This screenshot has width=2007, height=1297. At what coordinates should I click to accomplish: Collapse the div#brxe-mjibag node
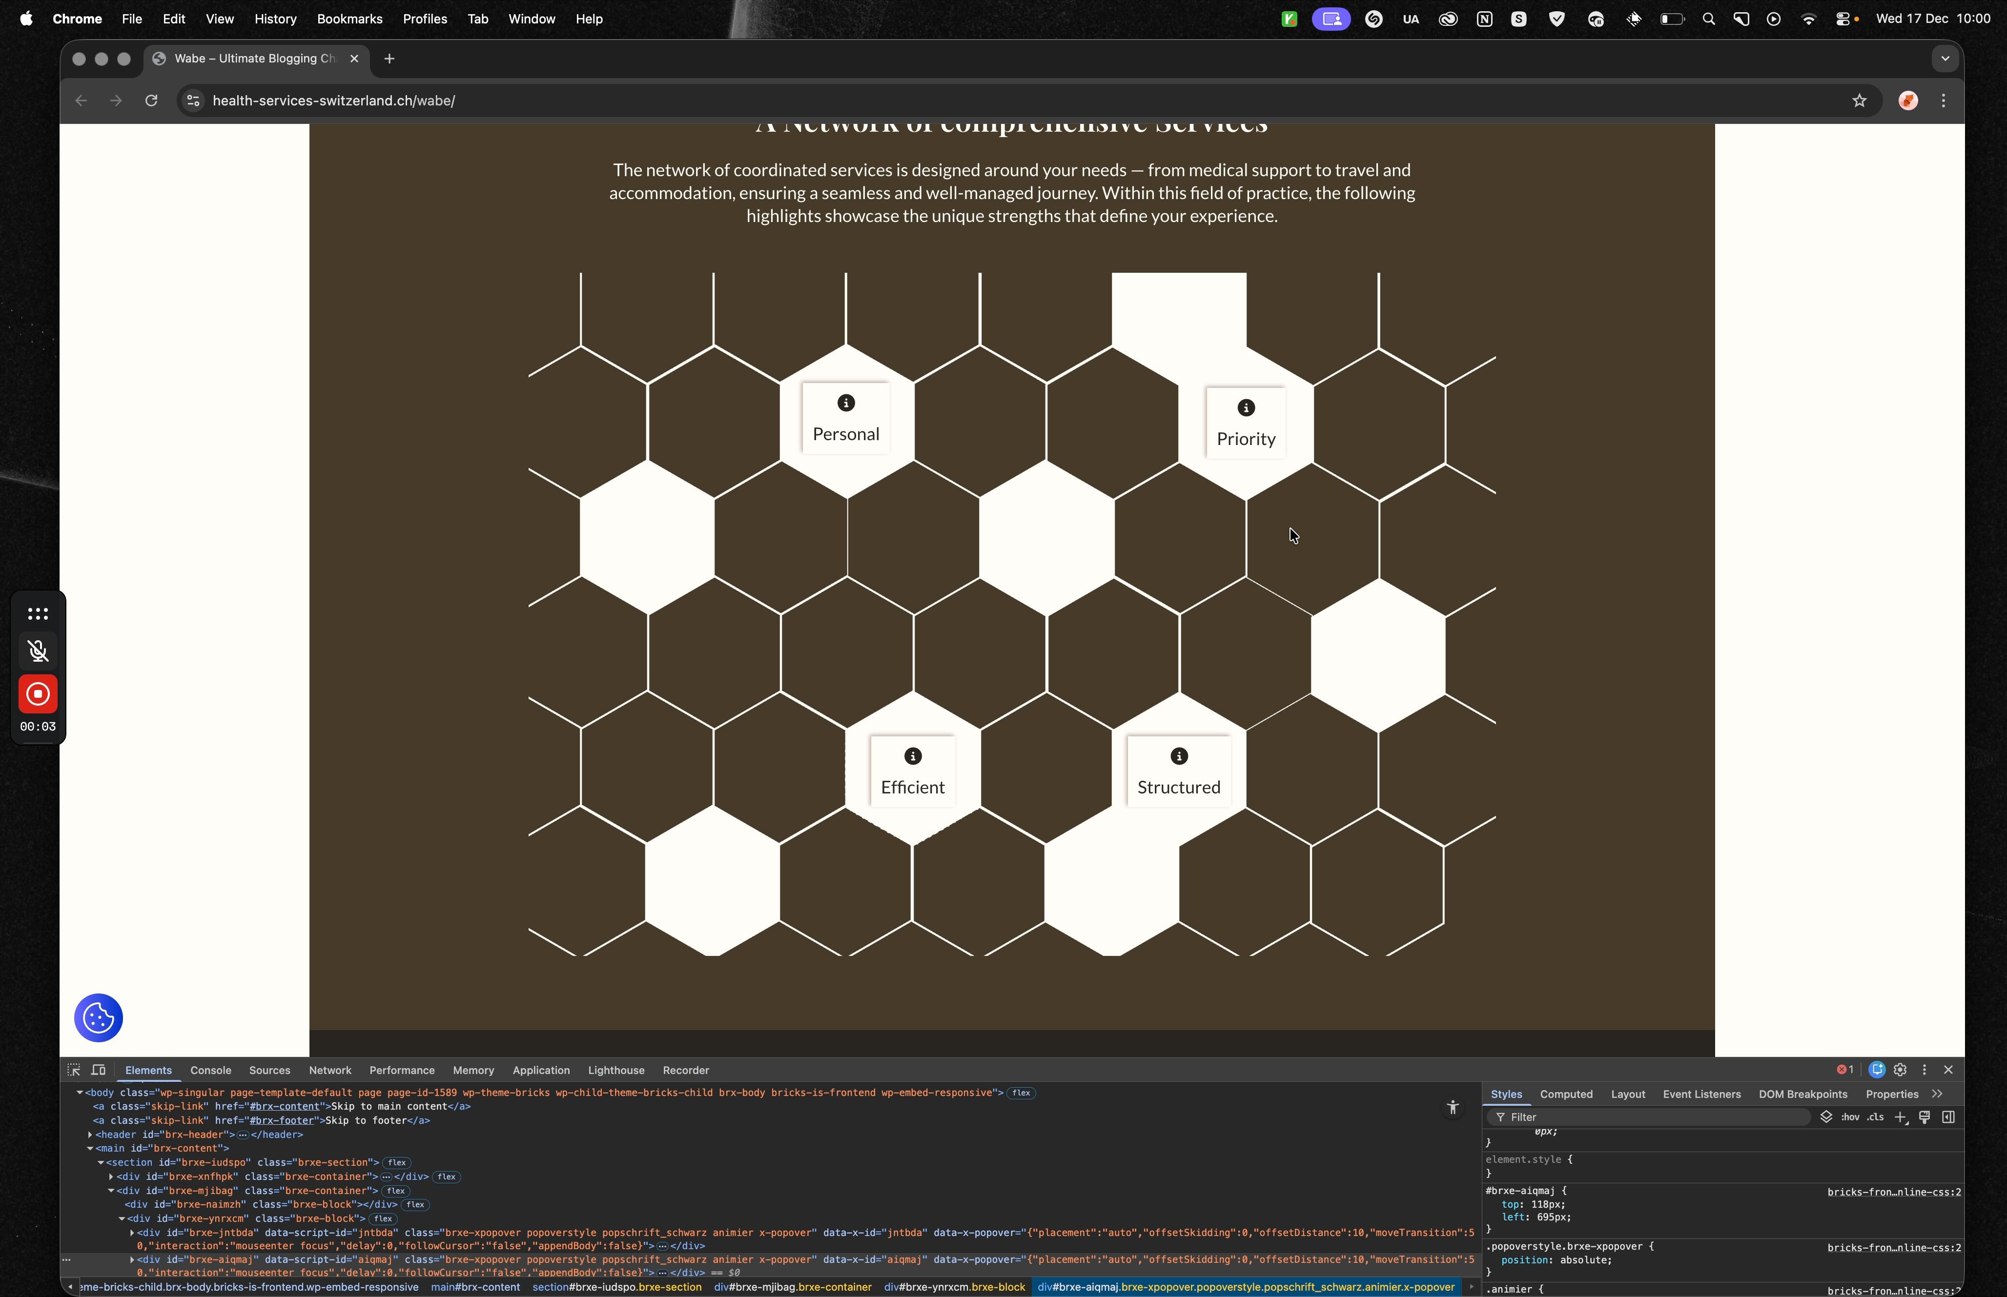(x=110, y=1191)
